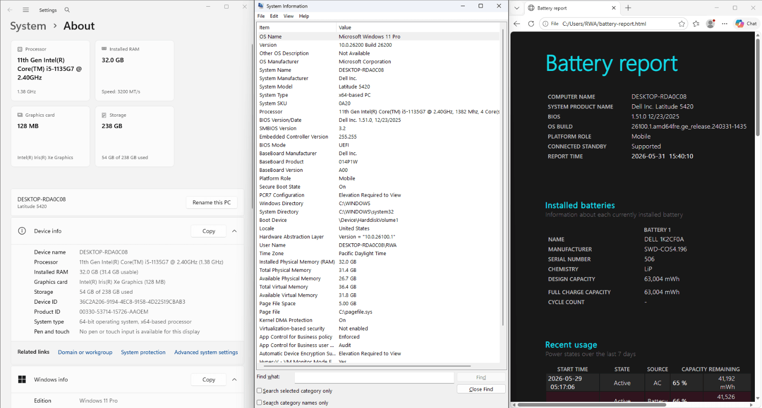Click the Find what input field
This screenshot has height=408, width=762.
click(374, 378)
